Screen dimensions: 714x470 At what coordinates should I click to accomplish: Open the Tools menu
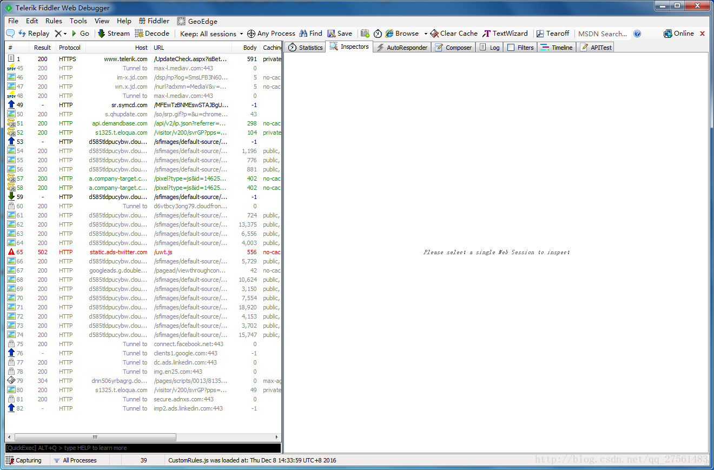click(78, 21)
